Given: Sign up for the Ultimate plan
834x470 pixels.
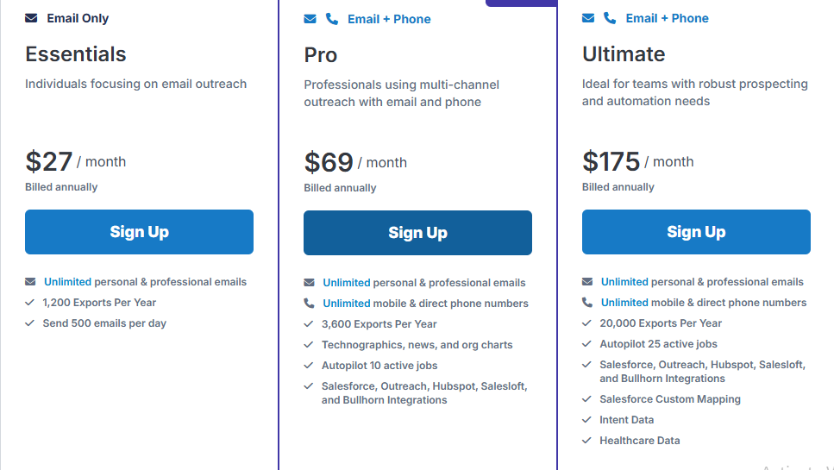Looking at the screenshot, I should pyautogui.click(x=696, y=232).
